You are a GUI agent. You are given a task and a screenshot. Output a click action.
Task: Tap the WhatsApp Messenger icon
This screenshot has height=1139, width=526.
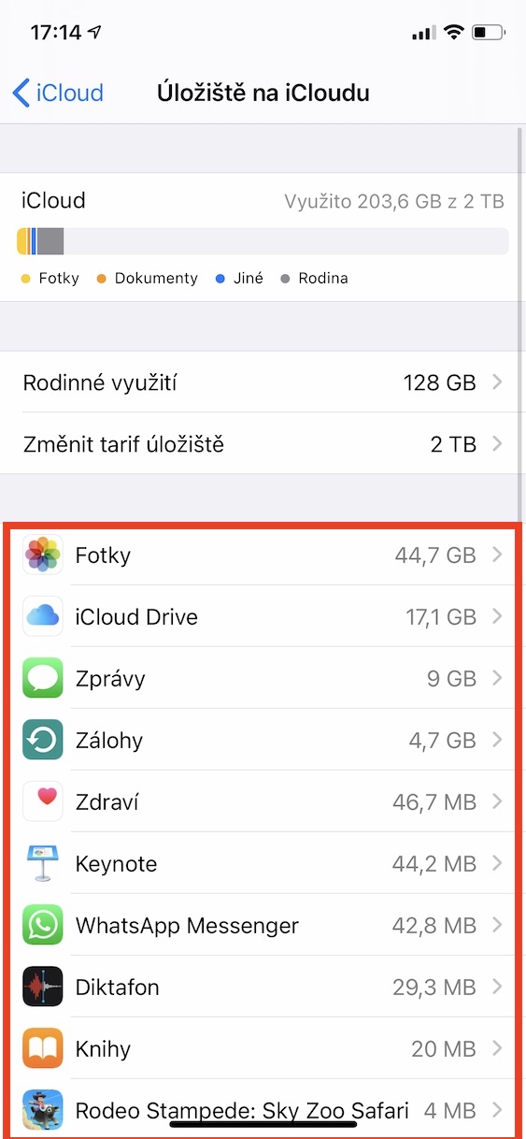pos(42,925)
